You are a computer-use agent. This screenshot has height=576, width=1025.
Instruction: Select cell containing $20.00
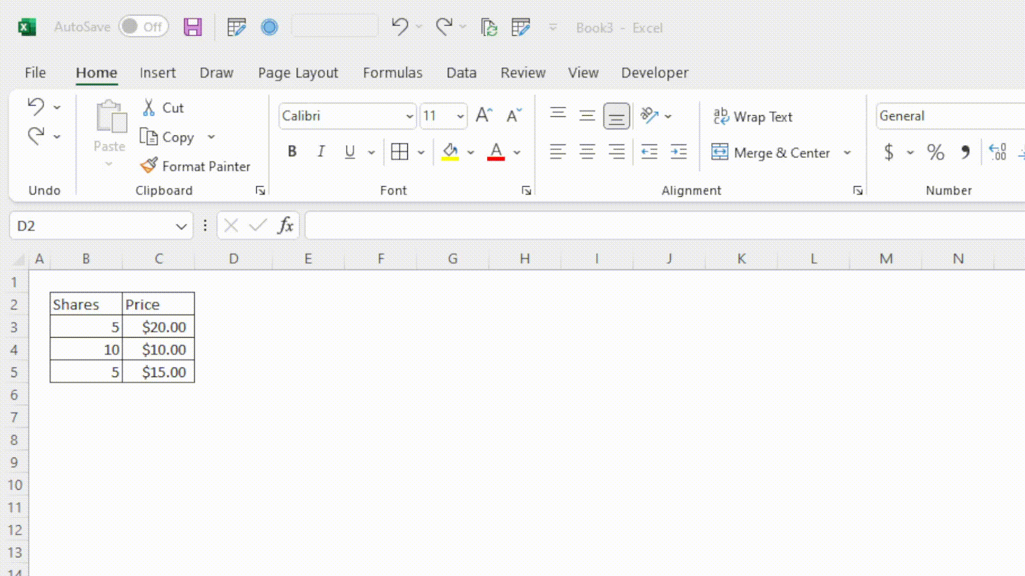(x=159, y=327)
